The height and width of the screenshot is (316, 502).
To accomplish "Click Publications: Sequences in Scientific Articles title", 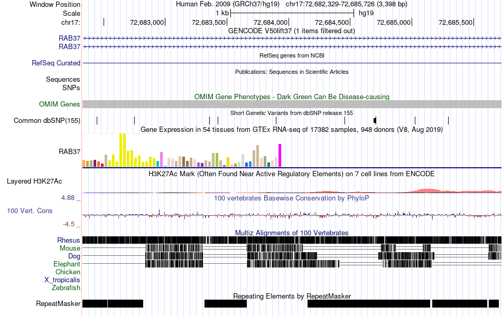I will 292,72.
